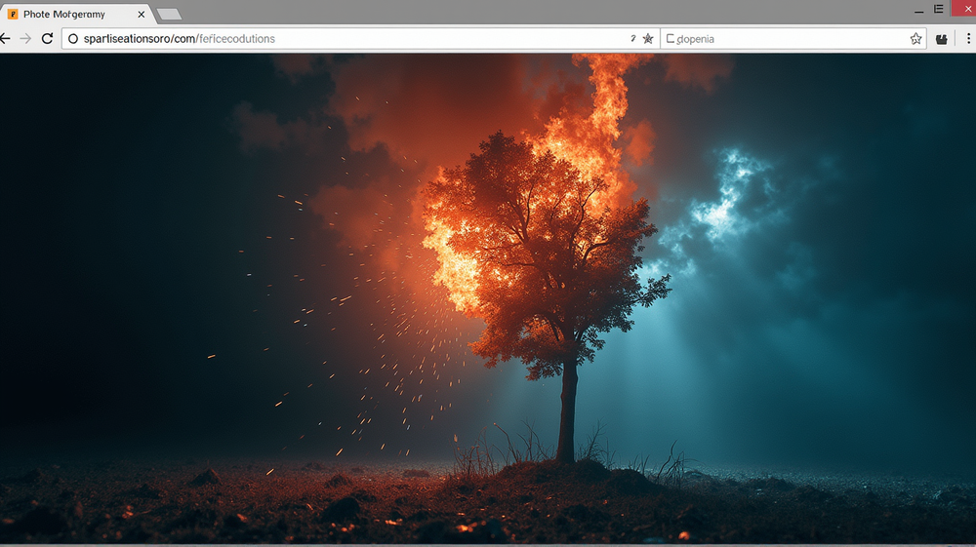Viewport: 976px width, 547px height.
Task: Close the Phote Motgeramy tab
Action: point(141,15)
